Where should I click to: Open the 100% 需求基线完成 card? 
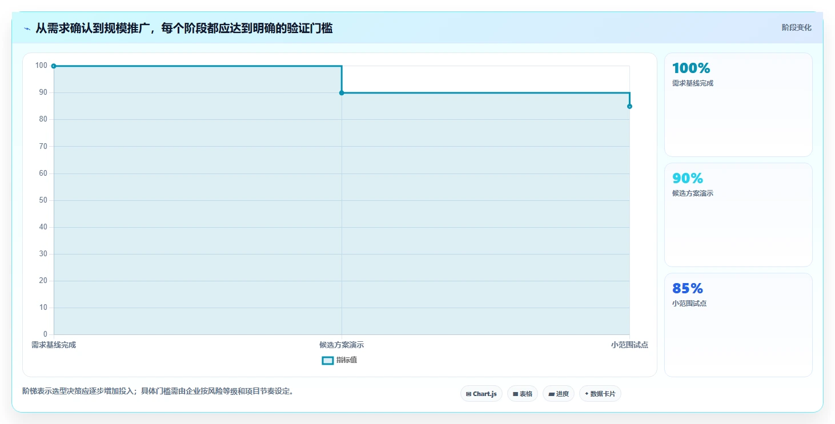[738, 104]
